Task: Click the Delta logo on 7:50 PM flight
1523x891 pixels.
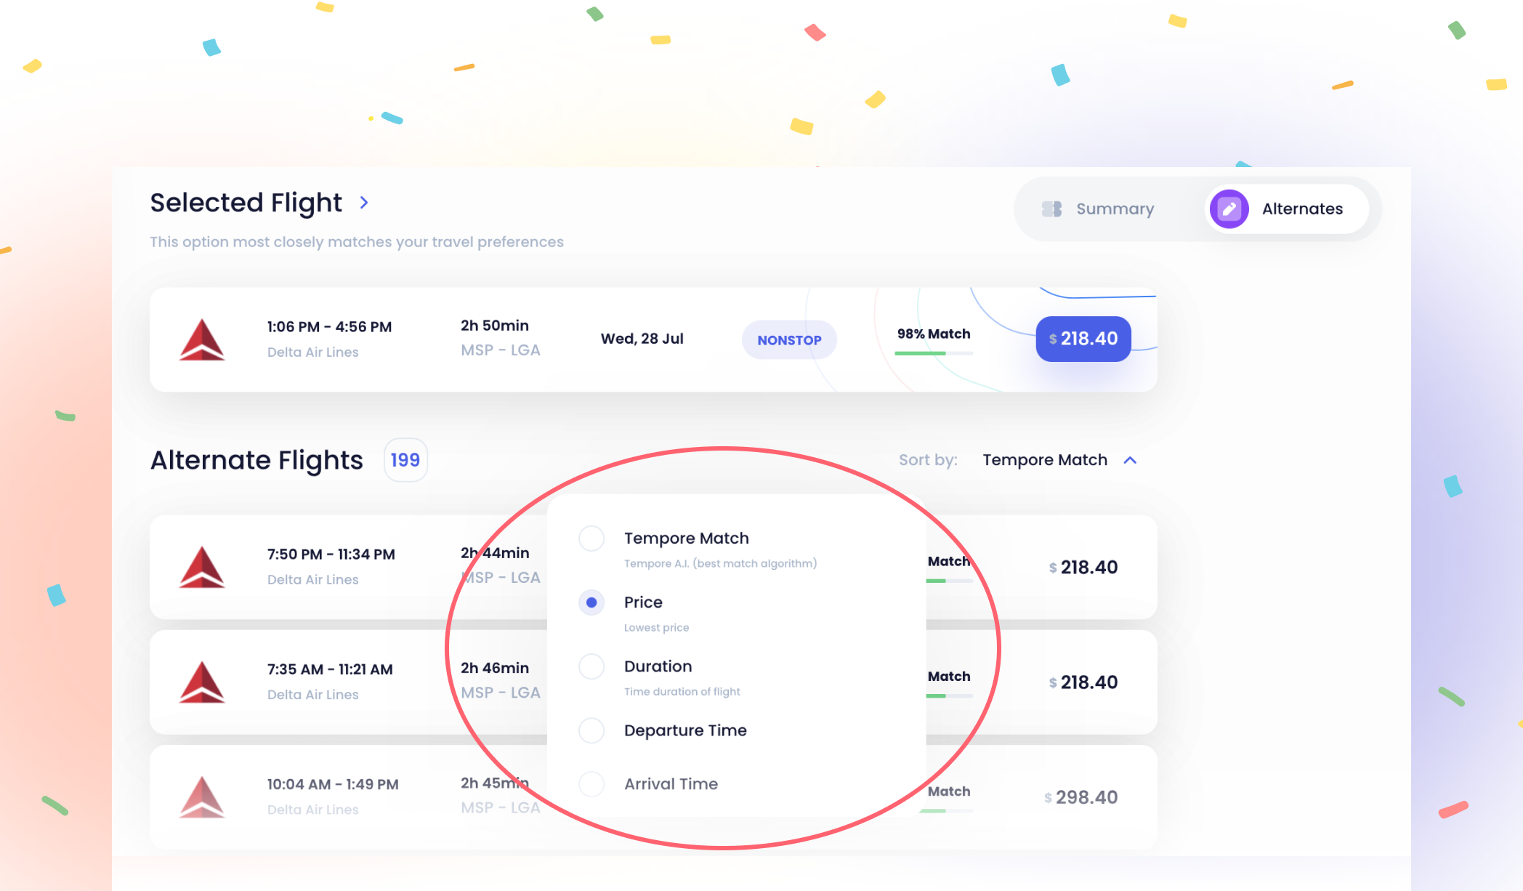Action: (x=202, y=567)
